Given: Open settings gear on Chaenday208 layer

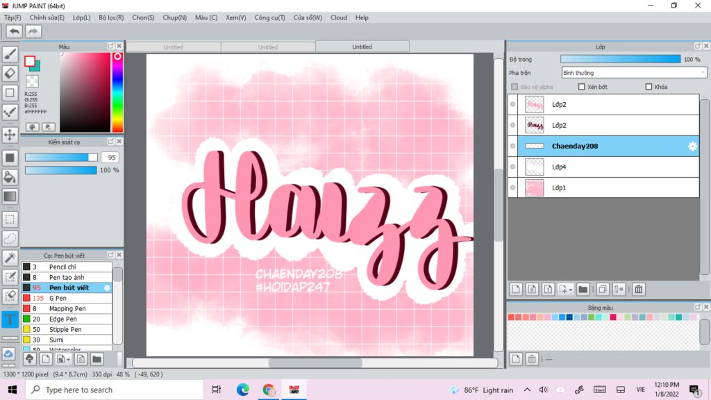Looking at the screenshot, I should [692, 146].
